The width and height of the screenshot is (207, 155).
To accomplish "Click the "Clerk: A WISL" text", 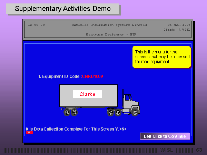I will point(177,30).
